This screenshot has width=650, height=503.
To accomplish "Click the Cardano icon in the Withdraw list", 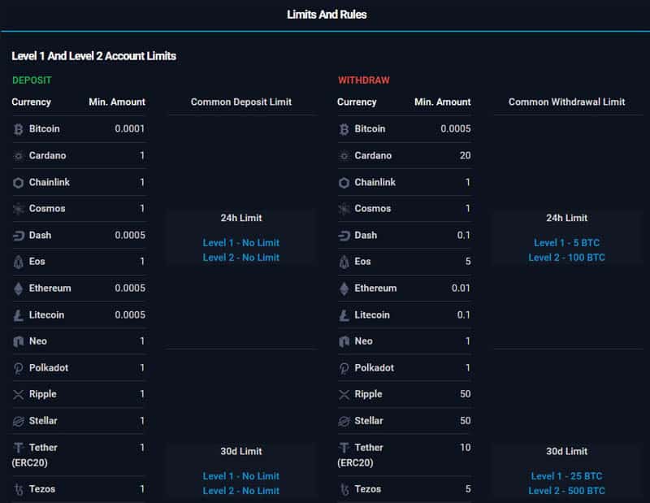I will 344,156.
